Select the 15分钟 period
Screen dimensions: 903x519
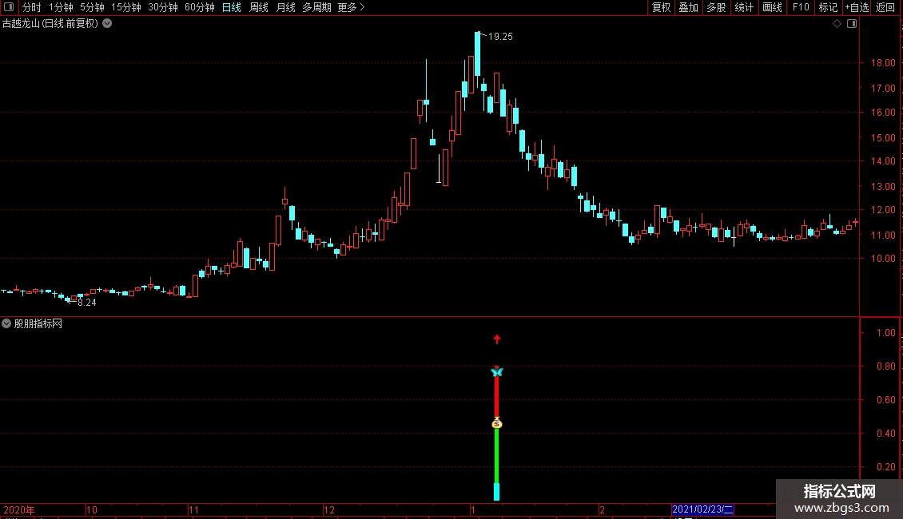pos(126,7)
